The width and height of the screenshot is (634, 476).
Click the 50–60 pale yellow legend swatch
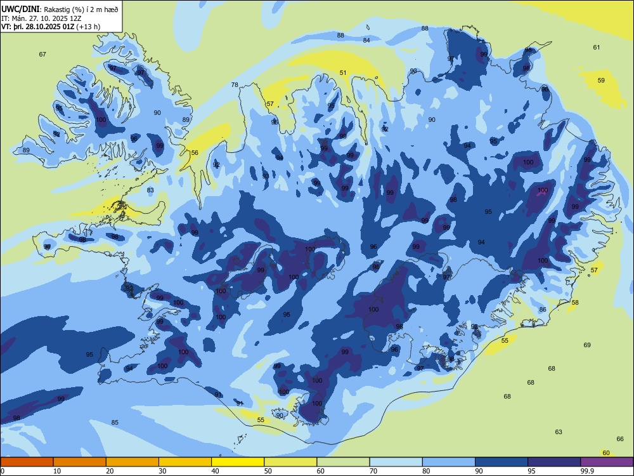coord(291,462)
